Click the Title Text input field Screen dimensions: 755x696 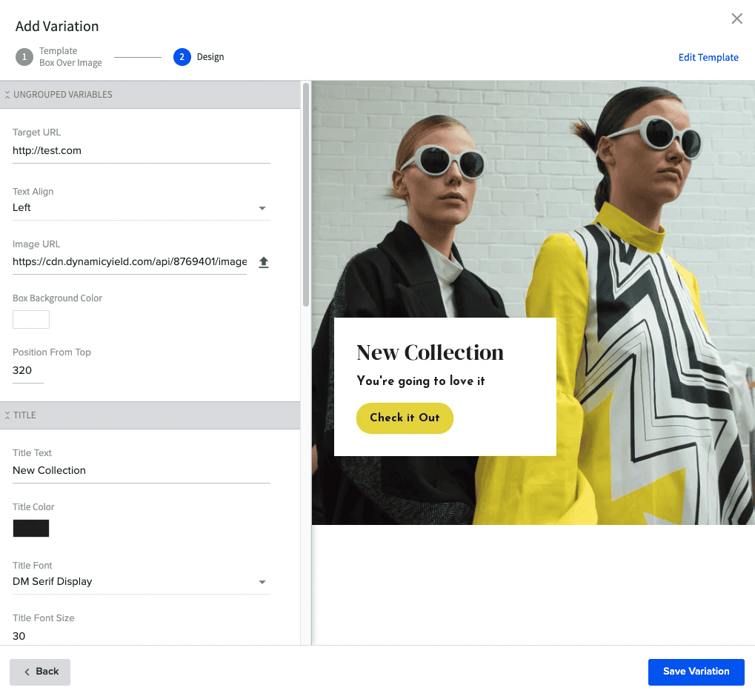[141, 471]
